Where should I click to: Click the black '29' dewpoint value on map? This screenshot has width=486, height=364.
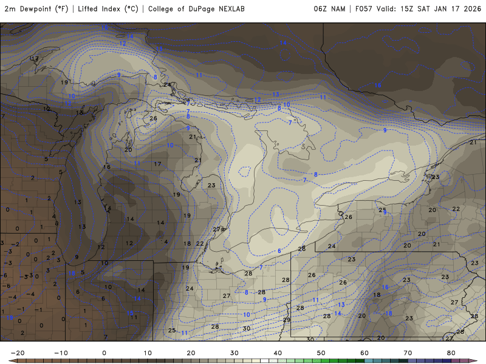(287, 320)
